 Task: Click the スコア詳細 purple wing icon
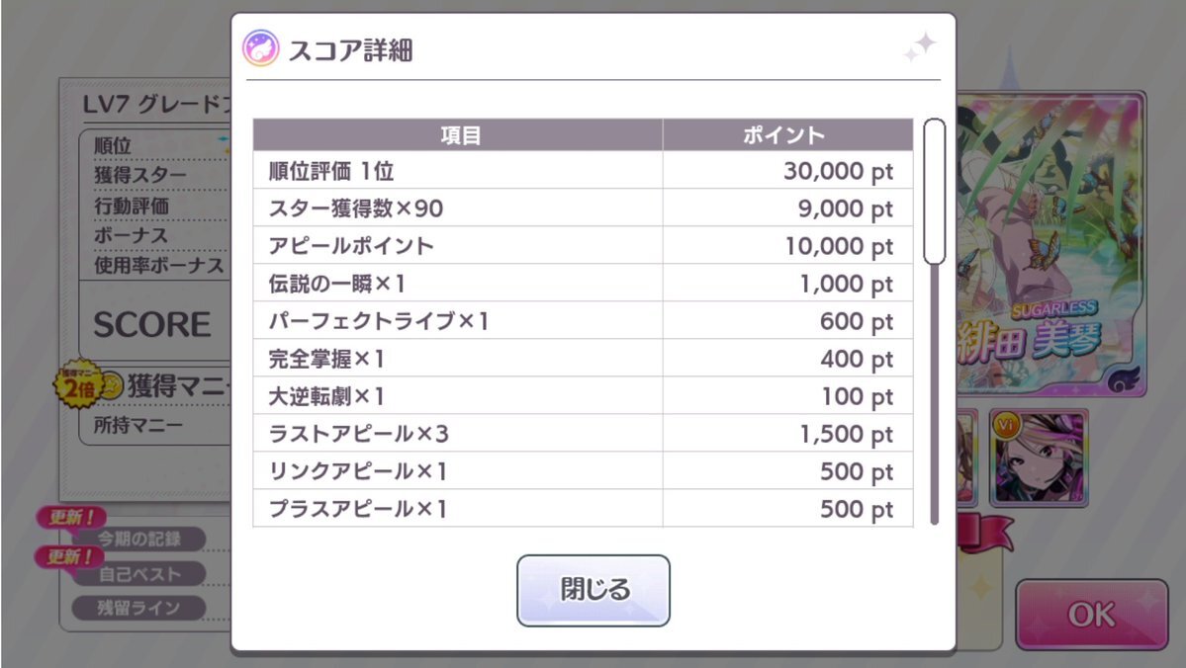pos(261,49)
